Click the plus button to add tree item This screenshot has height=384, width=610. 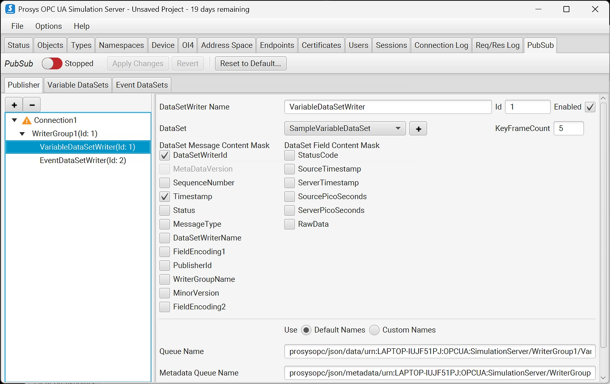(x=14, y=105)
